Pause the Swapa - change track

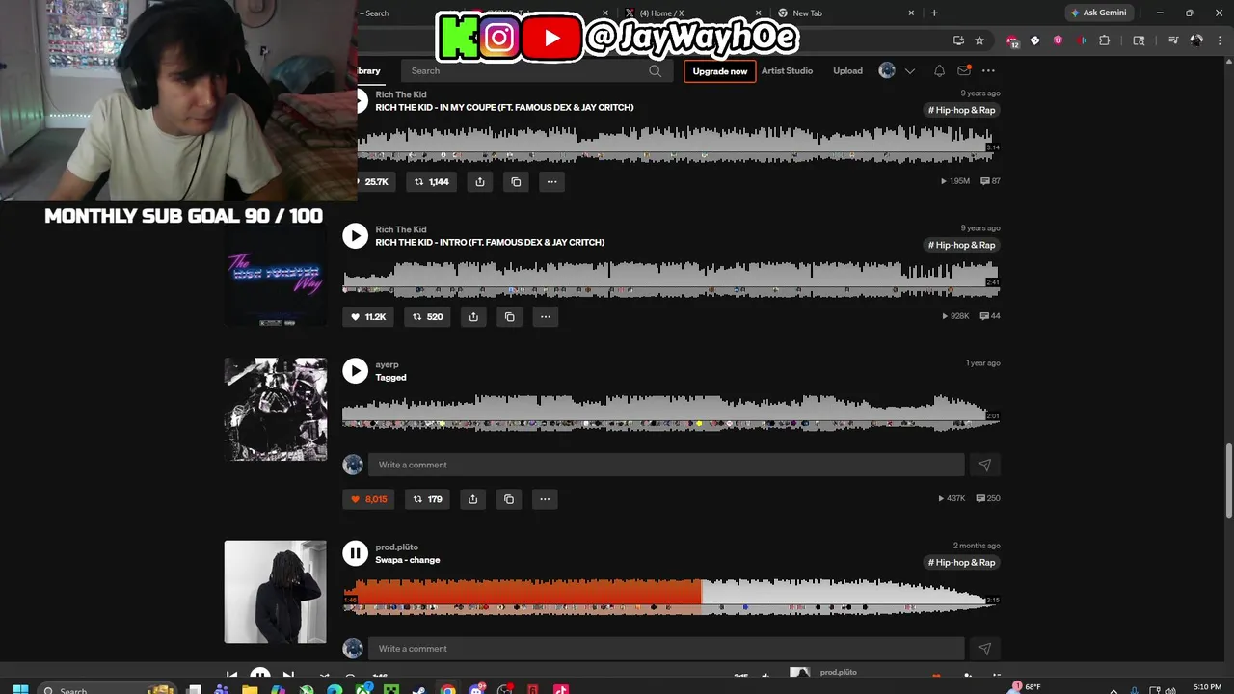click(355, 553)
